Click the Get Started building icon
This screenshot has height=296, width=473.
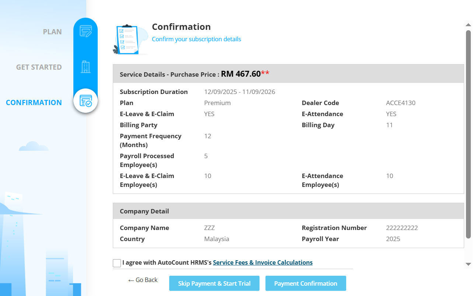coord(86,67)
